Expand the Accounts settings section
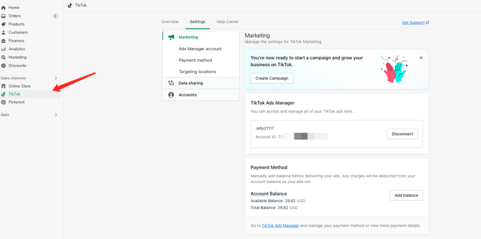This screenshot has width=481, height=239. 188,95
